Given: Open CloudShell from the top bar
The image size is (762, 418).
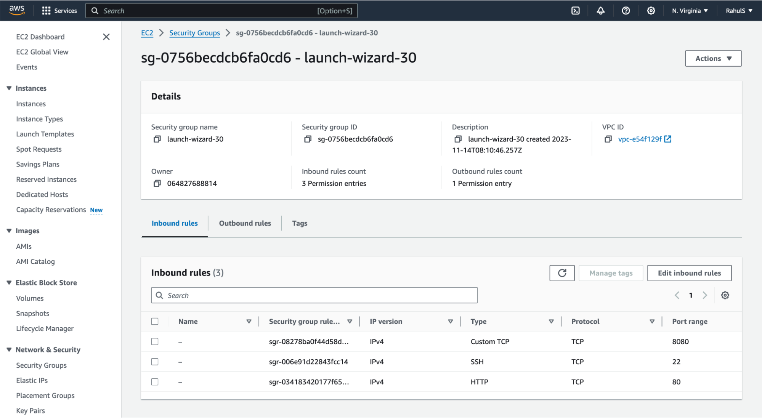Looking at the screenshot, I should (576, 10).
